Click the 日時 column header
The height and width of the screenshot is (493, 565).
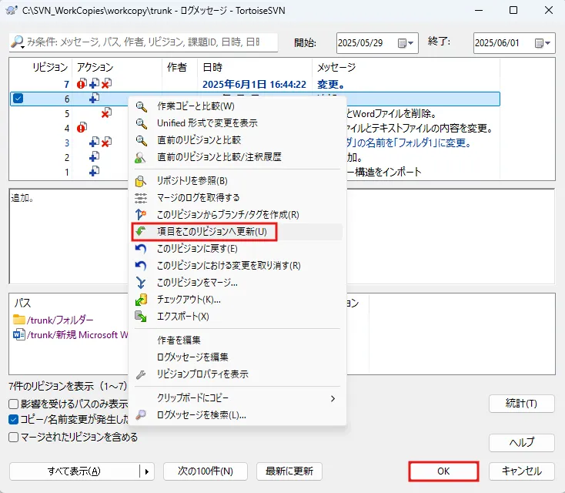(x=255, y=67)
